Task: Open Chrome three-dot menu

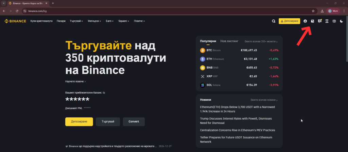Action: pos(344,11)
